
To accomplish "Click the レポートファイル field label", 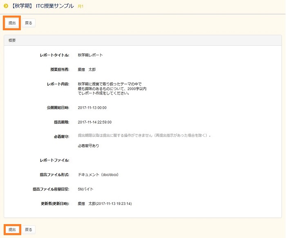I will pos(54,160).
